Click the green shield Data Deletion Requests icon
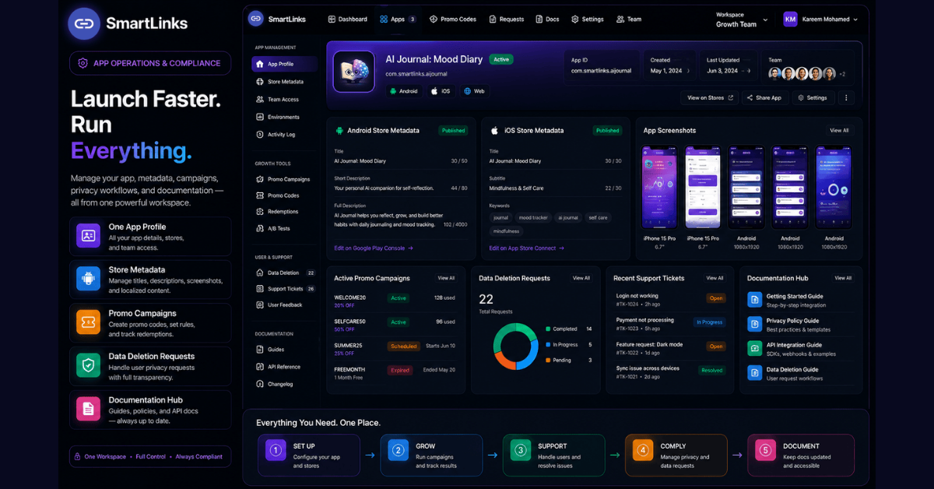Viewport: 934px width, 489px height. 88,365
